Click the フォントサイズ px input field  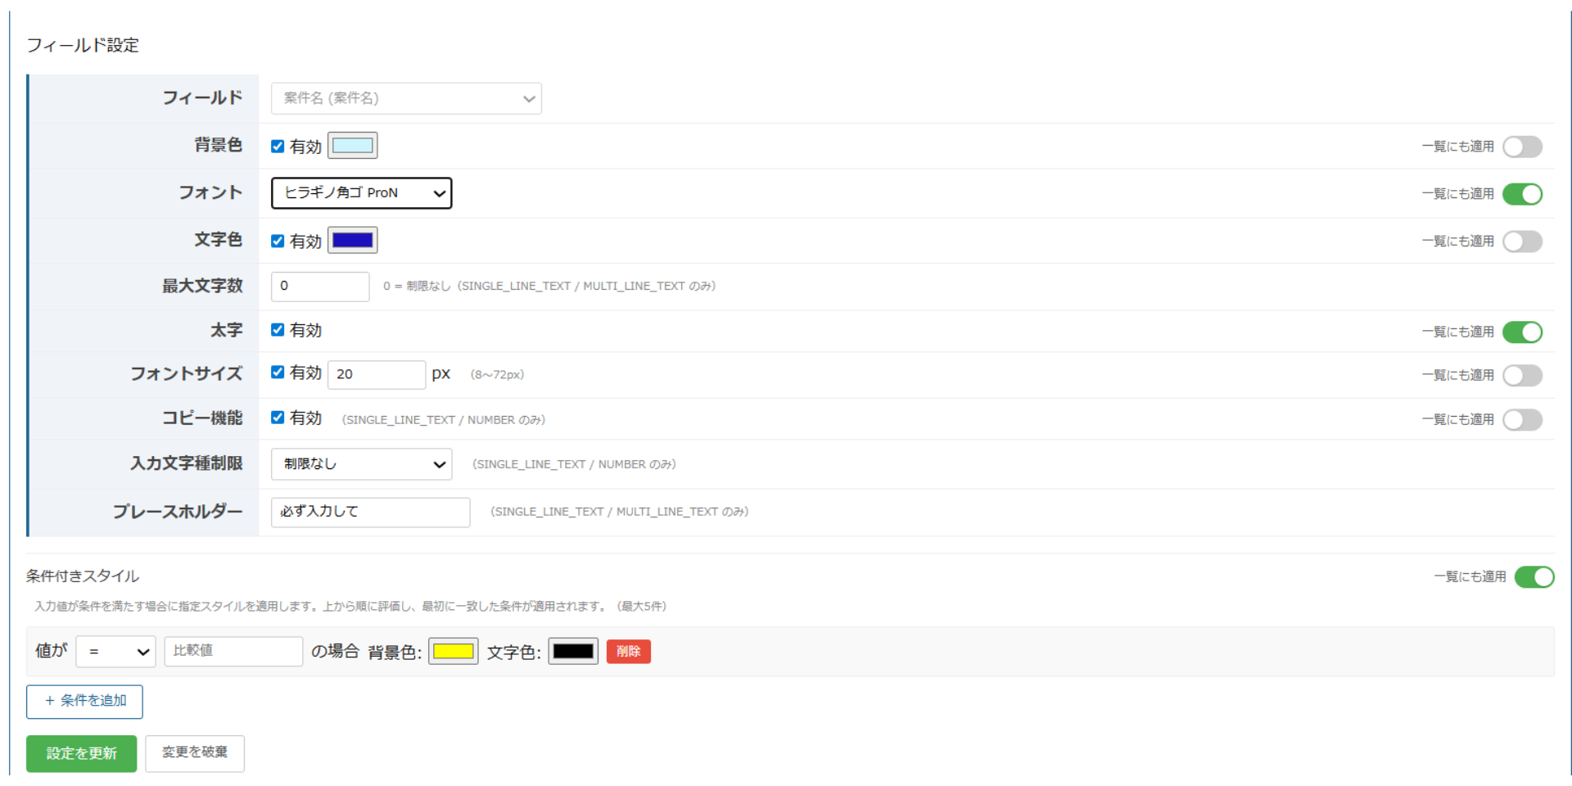click(x=376, y=374)
